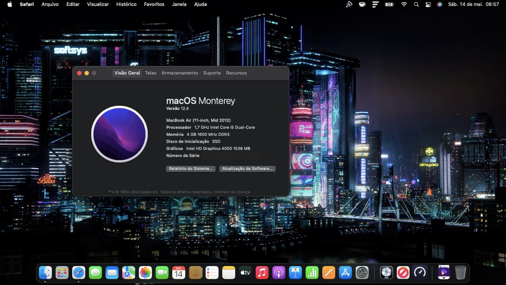Click the silver disc app in dock
The image size is (506, 285).
click(386, 272)
